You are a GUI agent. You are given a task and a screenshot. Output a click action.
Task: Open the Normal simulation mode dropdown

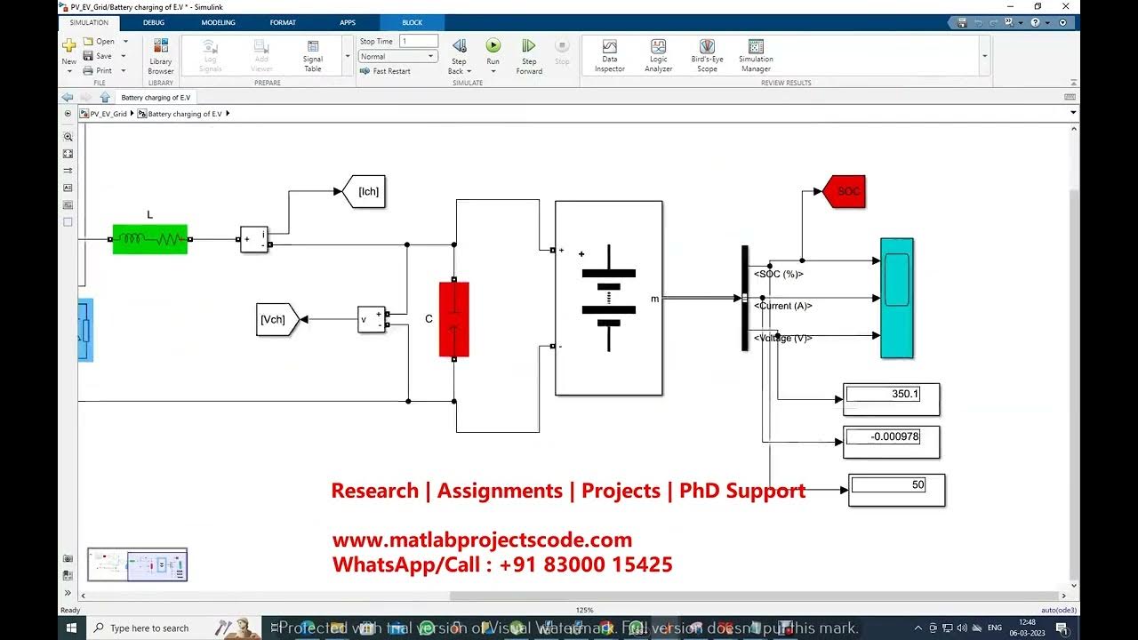397,56
